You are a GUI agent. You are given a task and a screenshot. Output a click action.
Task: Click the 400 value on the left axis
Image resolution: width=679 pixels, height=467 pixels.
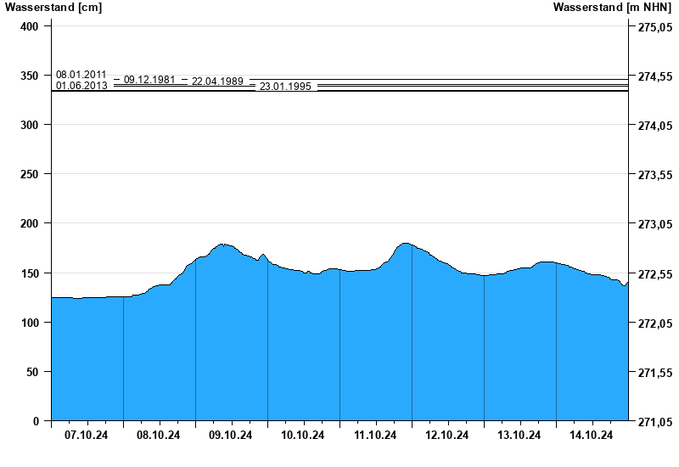(x=30, y=26)
